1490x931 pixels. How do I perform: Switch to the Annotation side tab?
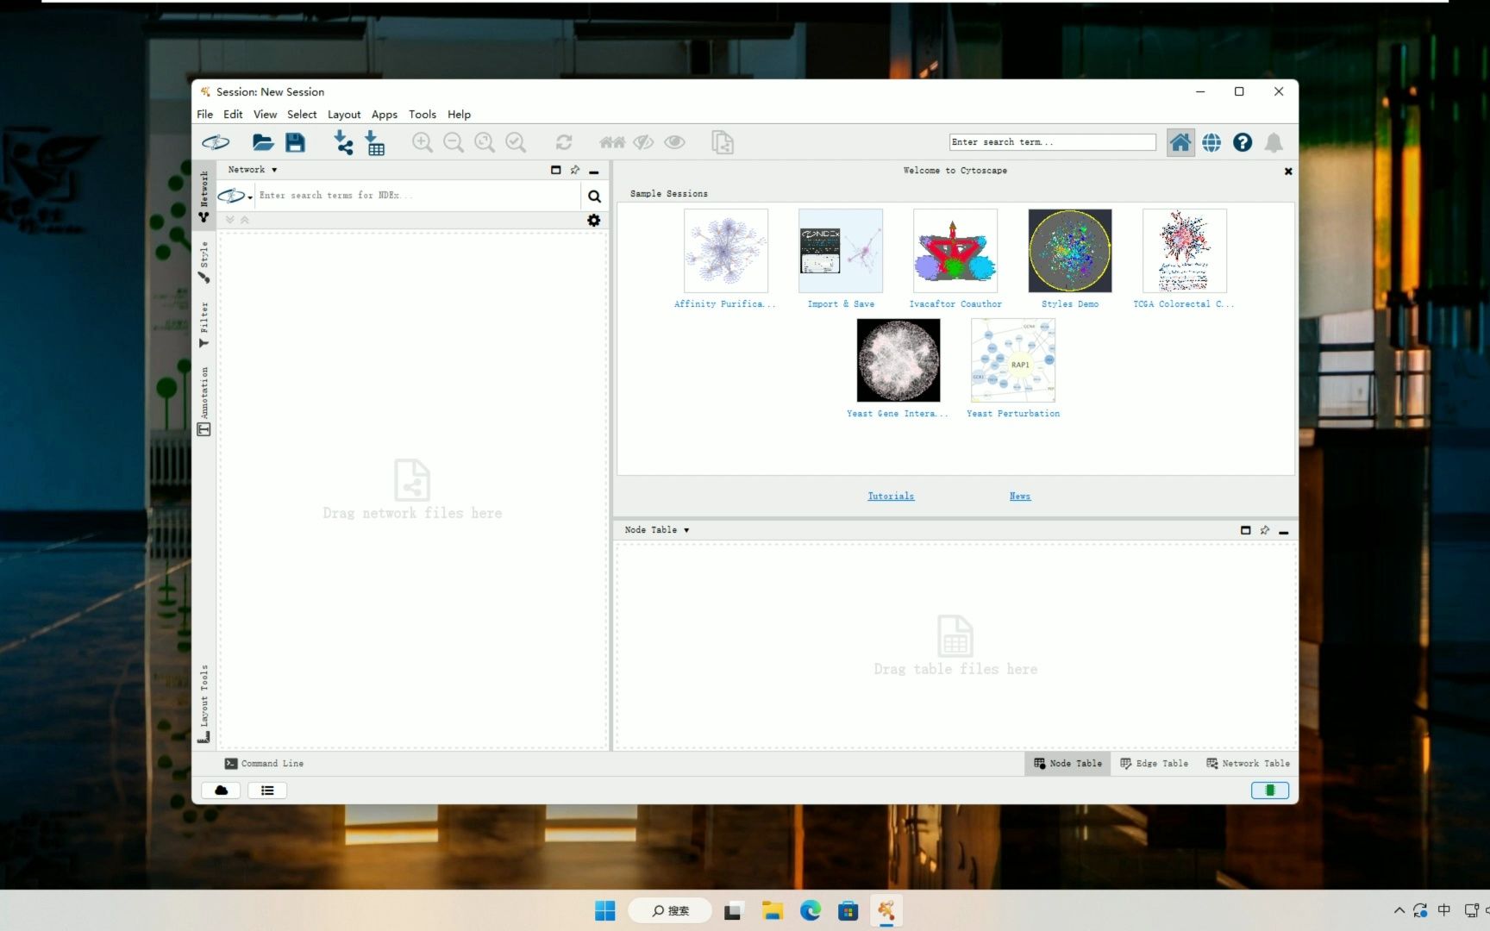coord(204,401)
